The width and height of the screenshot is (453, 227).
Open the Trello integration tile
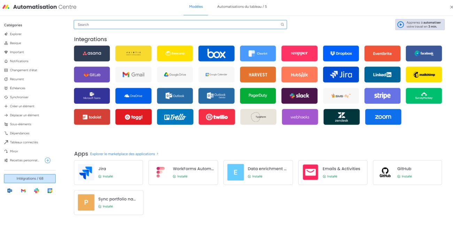(x=175, y=117)
